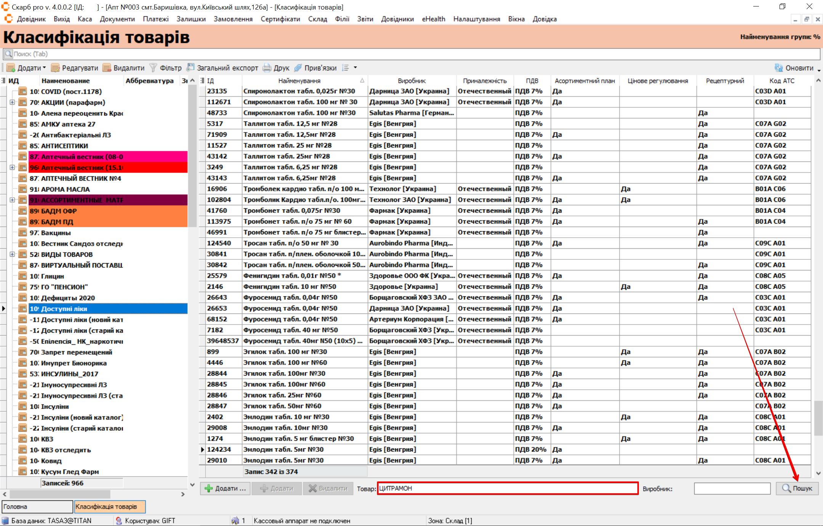Click the Редагувати edit icon
Viewport: 823px width, 526px height.
pyautogui.click(x=56, y=68)
